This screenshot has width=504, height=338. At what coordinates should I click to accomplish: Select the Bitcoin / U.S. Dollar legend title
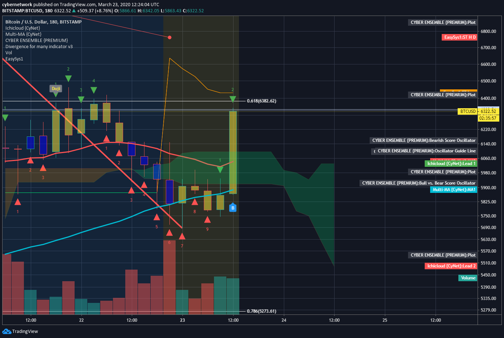(x=43, y=22)
